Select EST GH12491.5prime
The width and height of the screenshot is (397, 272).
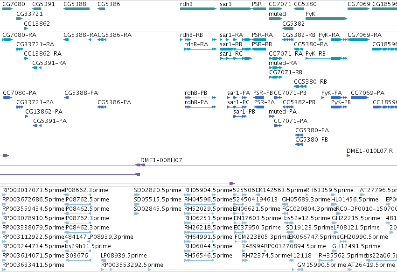(356, 246)
